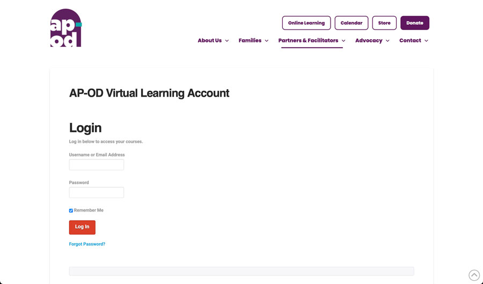The image size is (483, 284).
Task: Uncheck the Remember Me checkbox
Action: coord(71,210)
